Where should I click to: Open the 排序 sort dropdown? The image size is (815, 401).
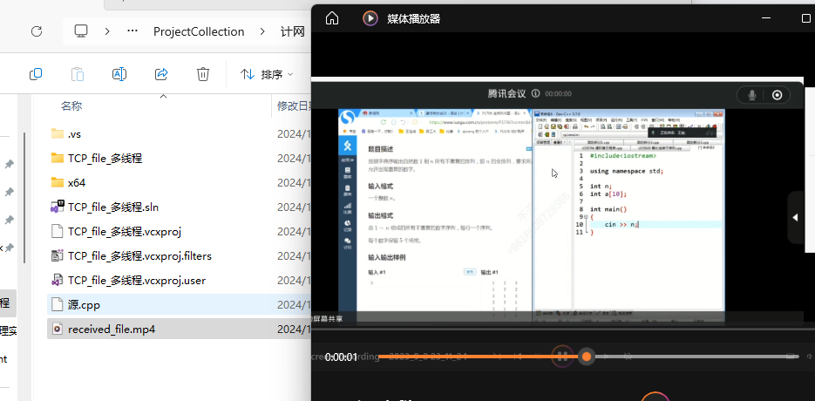click(x=267, y=75)
